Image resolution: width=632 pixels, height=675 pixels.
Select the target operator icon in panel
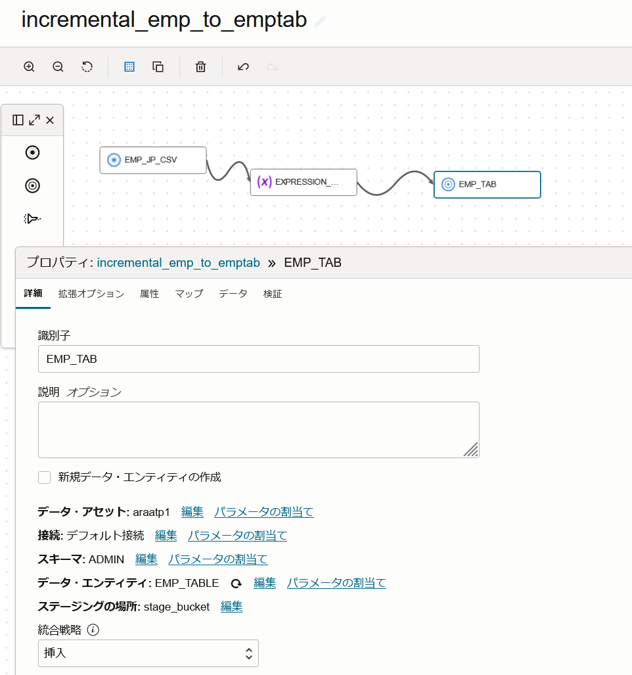pos(32,185)
